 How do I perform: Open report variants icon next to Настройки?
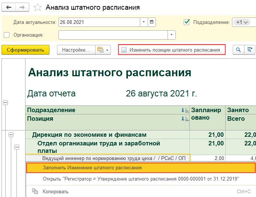[x=100, y=50]
